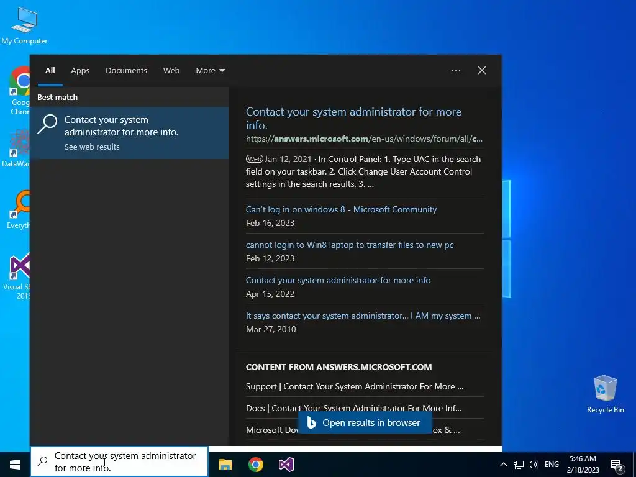Open the Support | Contact Your System Administrator link
The image size is (636, 477).
click(x=355, y=386)
